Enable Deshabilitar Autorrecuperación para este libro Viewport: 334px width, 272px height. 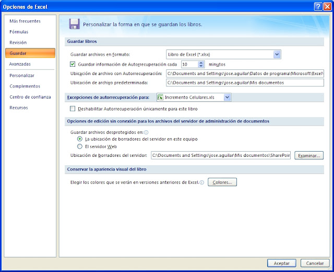[73, 109]
